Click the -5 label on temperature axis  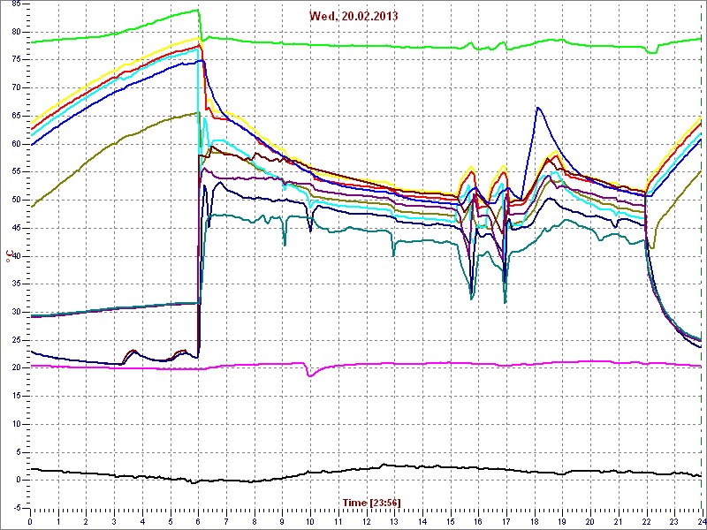[x=17, y=509]
